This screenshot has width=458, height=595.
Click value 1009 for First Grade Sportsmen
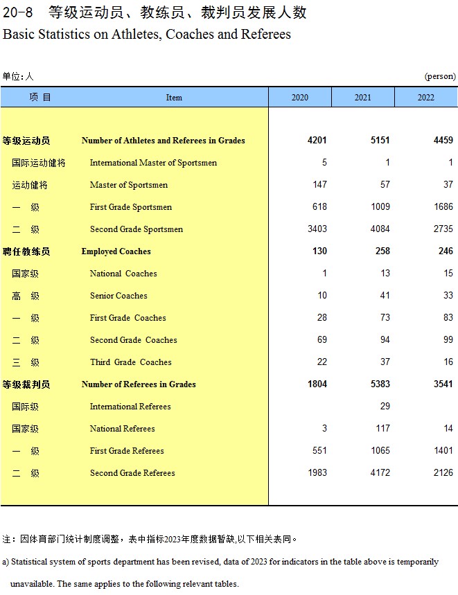pyautogui.click(x=380, y=207)
